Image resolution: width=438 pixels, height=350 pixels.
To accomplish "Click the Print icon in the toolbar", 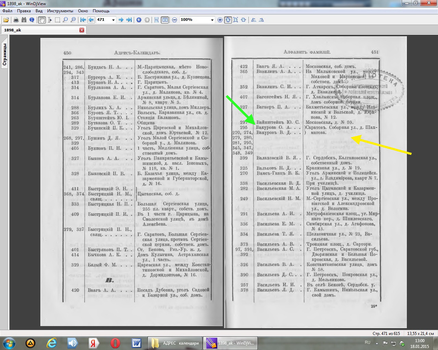I will coord(16,20).
